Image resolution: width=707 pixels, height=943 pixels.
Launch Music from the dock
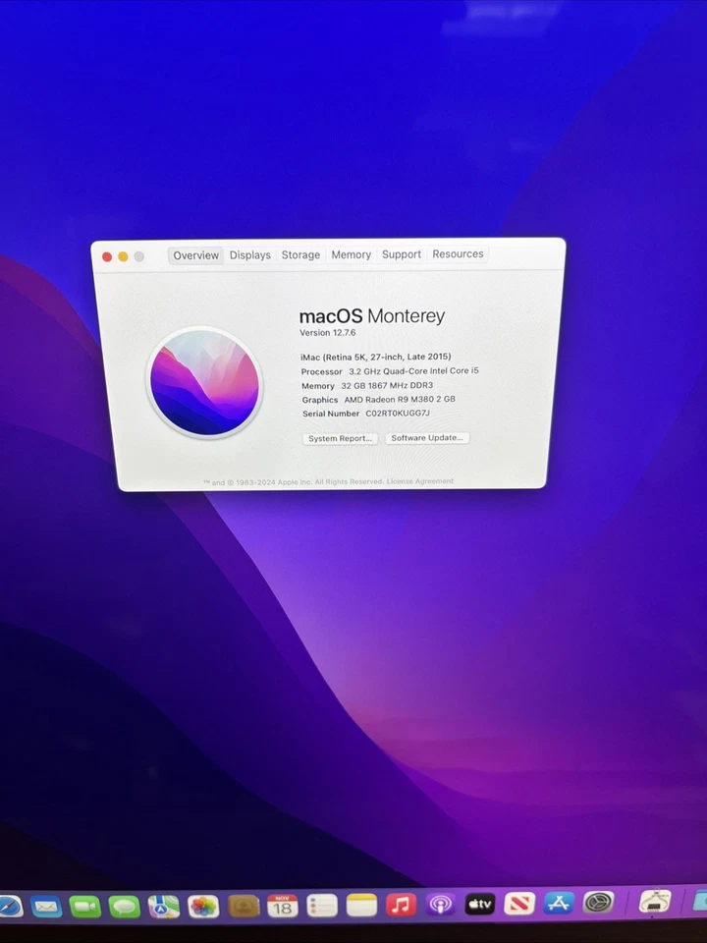click(401, 904)
